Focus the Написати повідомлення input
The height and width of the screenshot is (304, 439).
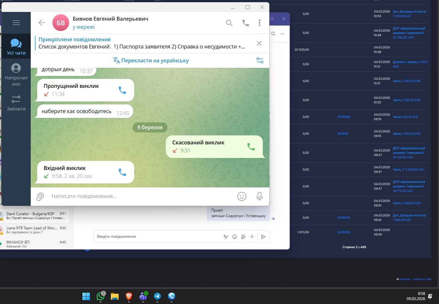(141, 196)
